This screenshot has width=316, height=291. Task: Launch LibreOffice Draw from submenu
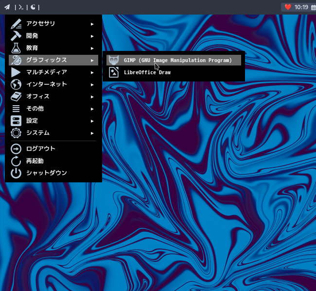(174, 72)
